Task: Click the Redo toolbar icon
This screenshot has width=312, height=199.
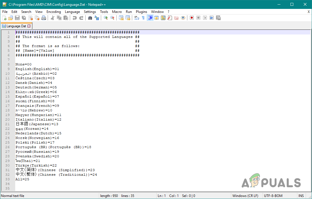Action: 81,18
